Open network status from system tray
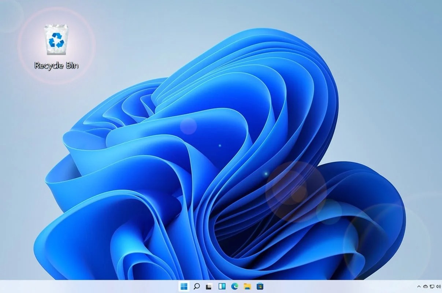Viewport: 442px width, 293px height. point(432,286)
